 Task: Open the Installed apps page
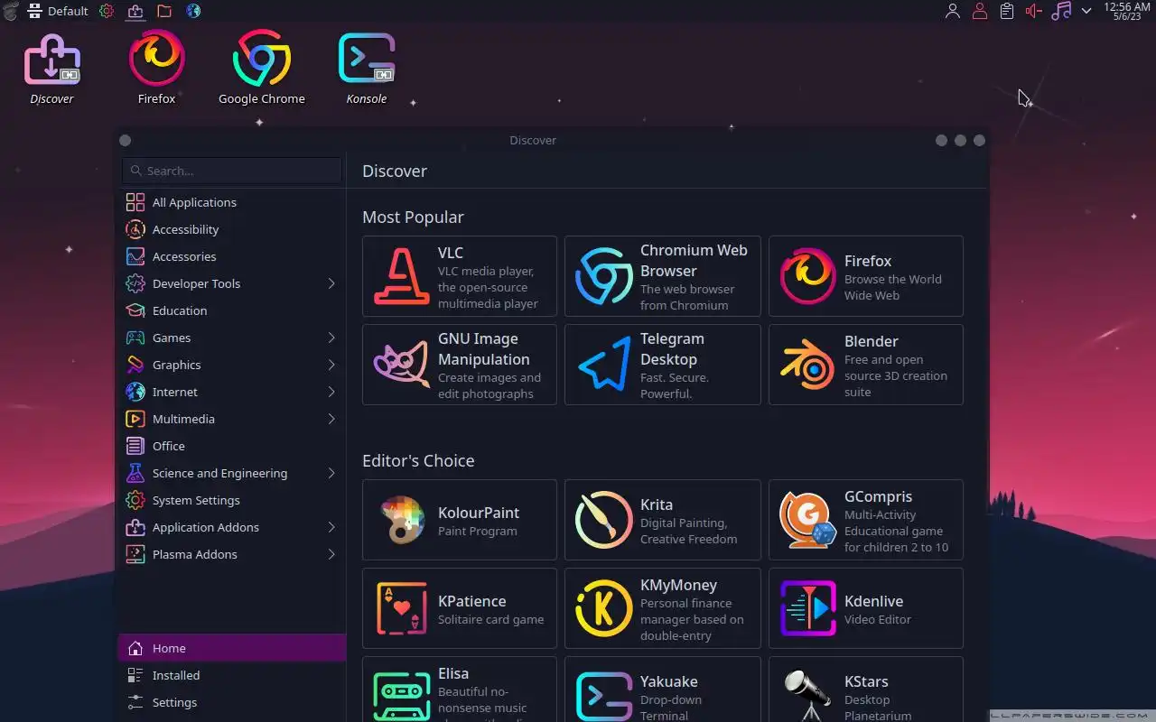coord(231,675)
